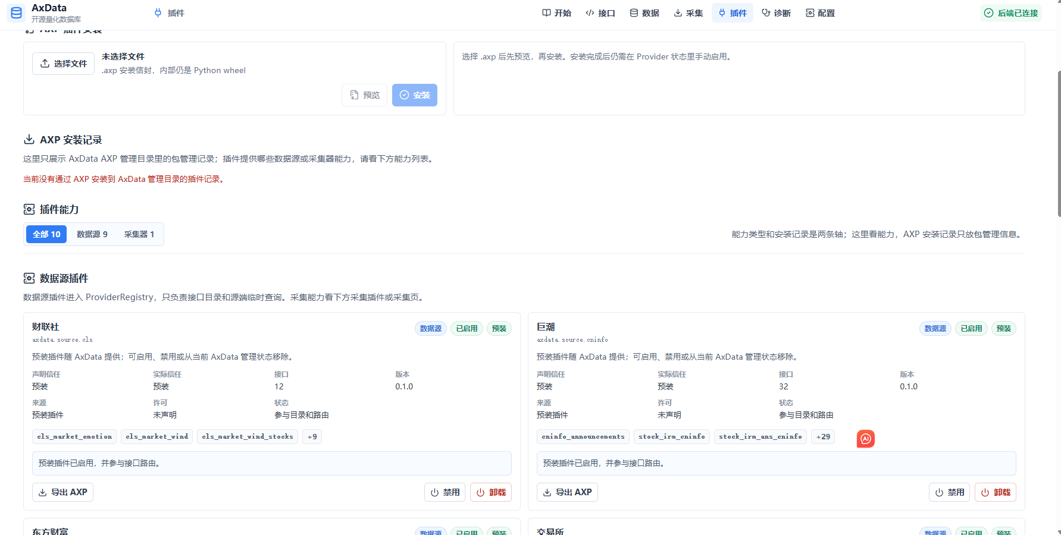Viewport: 1061px width, 535px height.
Task: Click cninfo_announcements interface chip
Action: pyautogui.click(x=583, y=437)
